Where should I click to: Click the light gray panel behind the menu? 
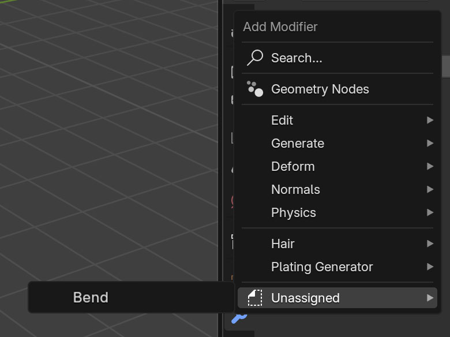click(x=446, y=66)
